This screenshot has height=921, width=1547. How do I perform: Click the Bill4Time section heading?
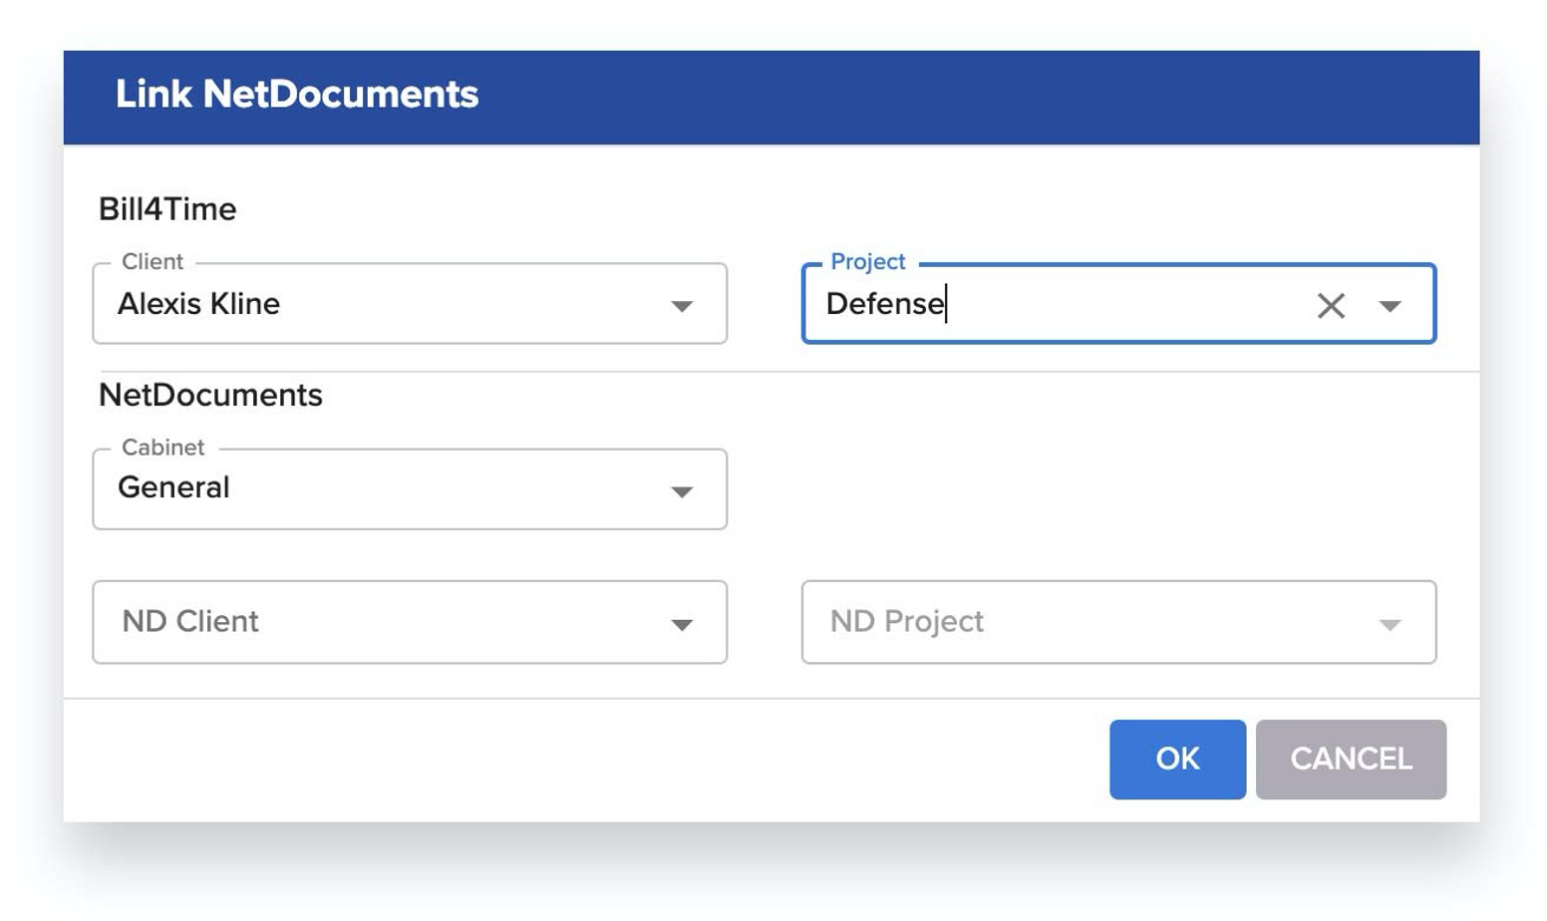pyautogui.click(x=167, y=209)
